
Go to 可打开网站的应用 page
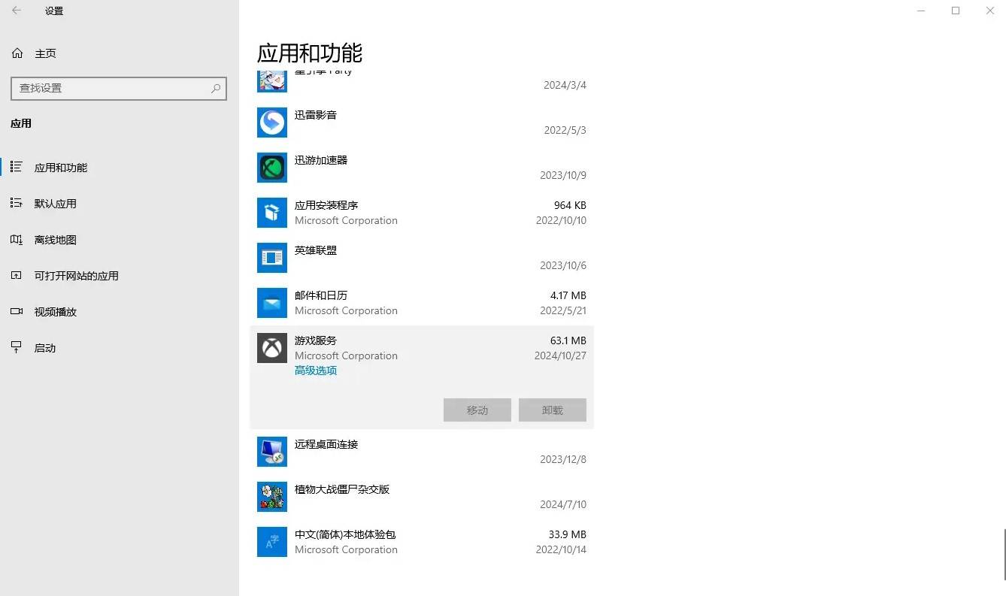tap(120, 276)
